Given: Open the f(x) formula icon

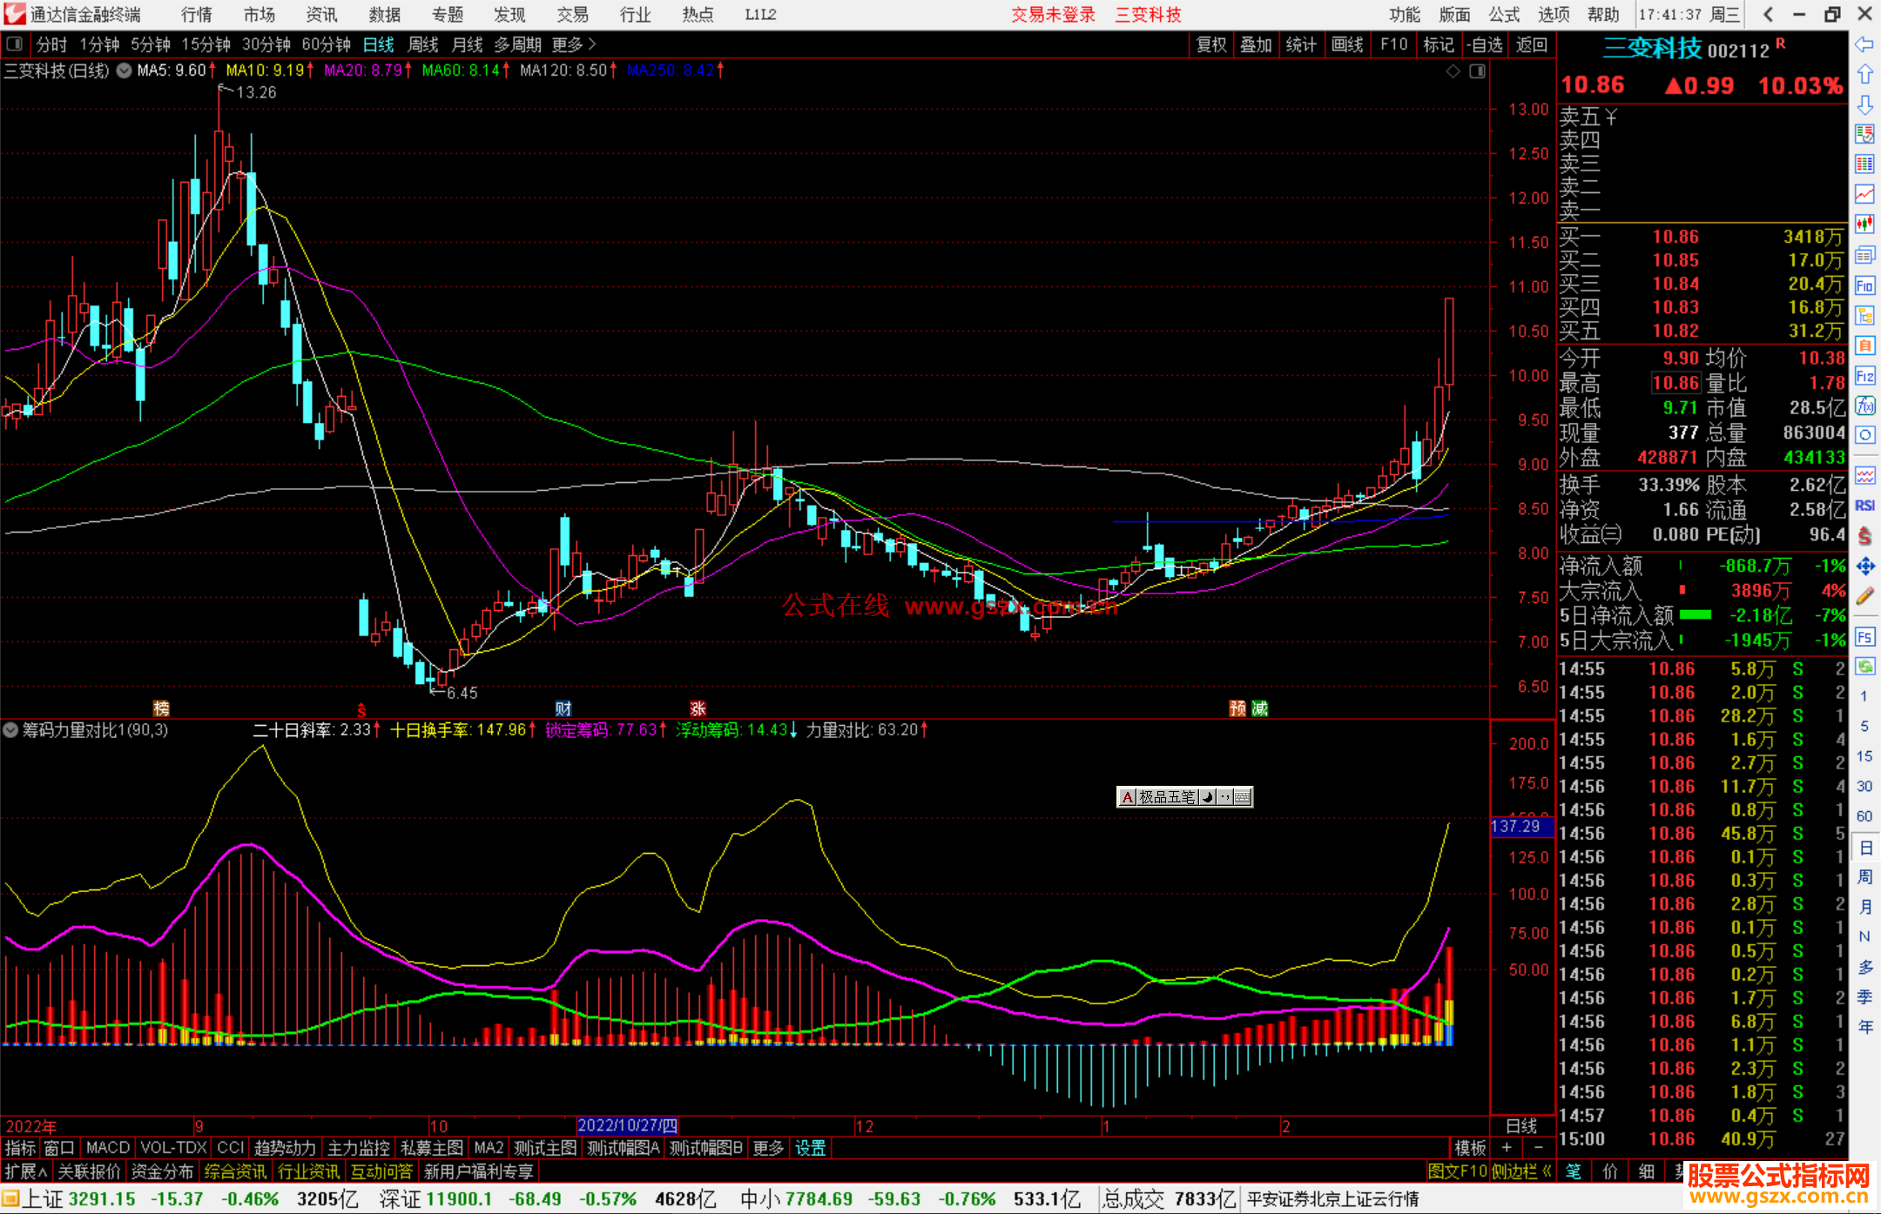Looking at the screenshot, I should (1864, 406).
